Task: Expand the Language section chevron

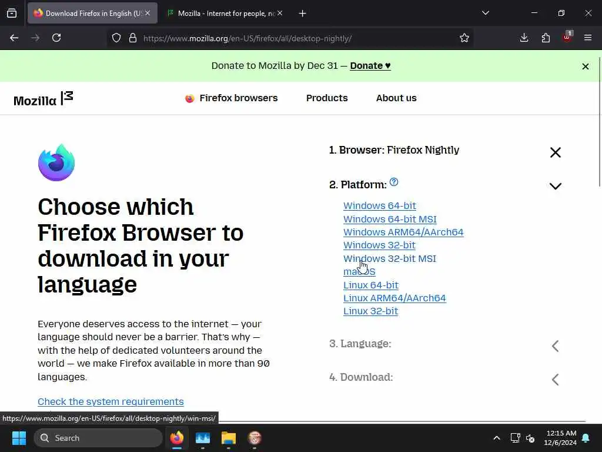Action: pyautogui.click(x=555, y=346)
